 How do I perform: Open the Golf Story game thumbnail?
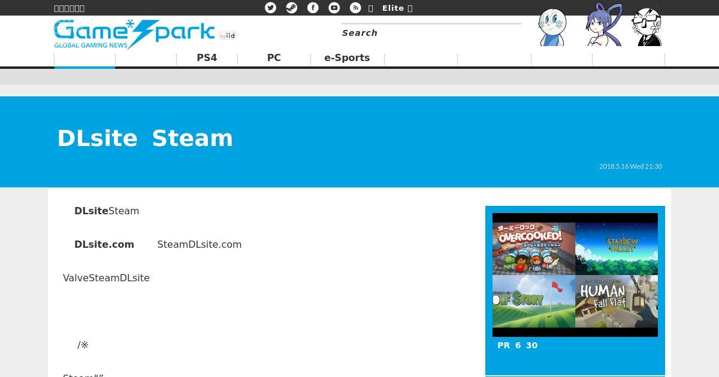pos(534,301)
